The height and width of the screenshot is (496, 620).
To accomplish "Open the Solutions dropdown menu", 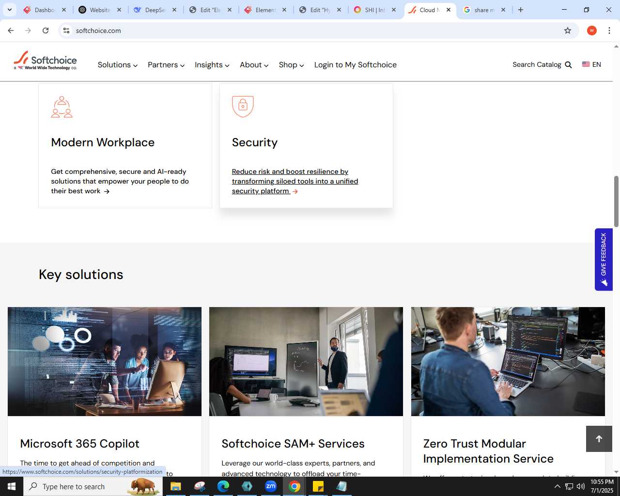I will point(118,65).
